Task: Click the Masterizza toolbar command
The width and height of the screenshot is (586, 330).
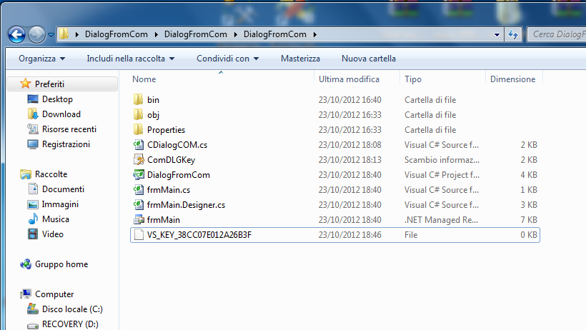Action: (x=300, y=59)
